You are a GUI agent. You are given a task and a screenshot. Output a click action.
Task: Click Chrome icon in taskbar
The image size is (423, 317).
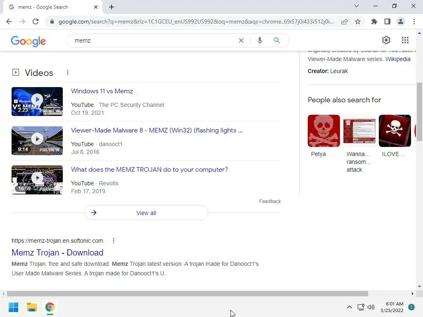pyautogui.click(x=50, y=307)
